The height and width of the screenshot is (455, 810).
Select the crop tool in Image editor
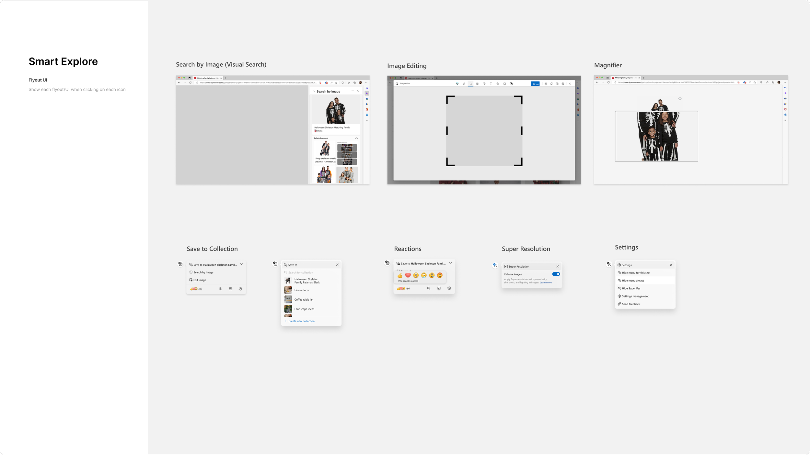pos(470,84)
